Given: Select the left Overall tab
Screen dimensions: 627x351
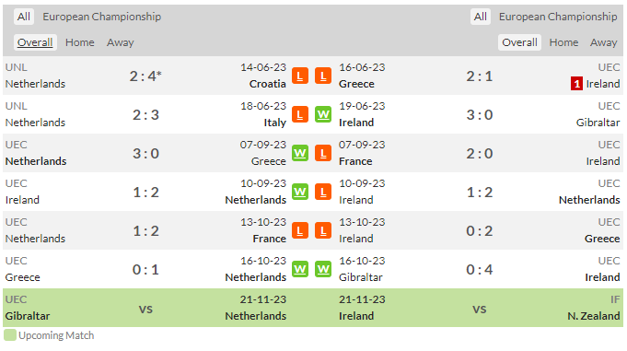Looking at the screenshot, I should 35,42.
